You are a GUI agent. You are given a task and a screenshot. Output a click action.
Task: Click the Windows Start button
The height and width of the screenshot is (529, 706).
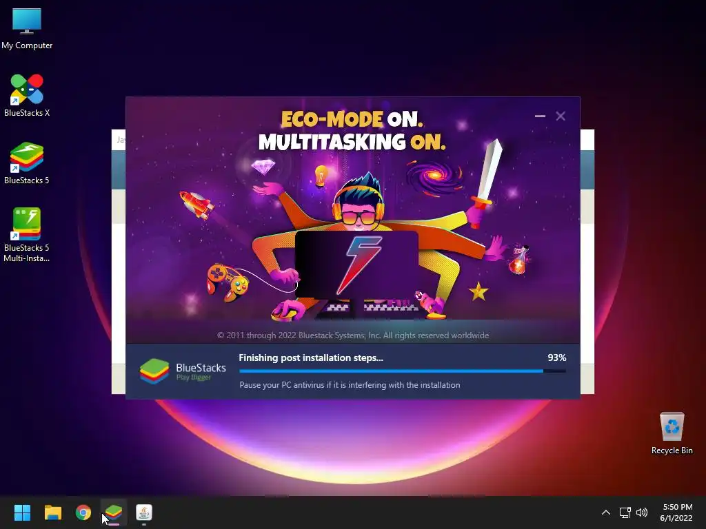click(22, 512)
